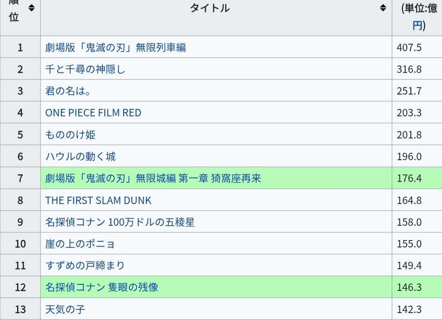Viewport: 442px width, 320px height.
Task: Open 名探偵コナン 隻眼の残像 link
Action: tap(101, 287)
